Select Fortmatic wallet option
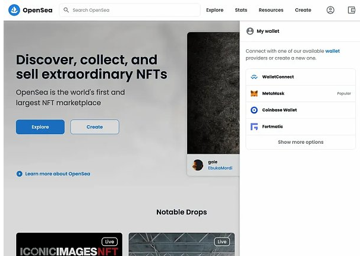This screenshot has width=360, height=256. point(301,127)
